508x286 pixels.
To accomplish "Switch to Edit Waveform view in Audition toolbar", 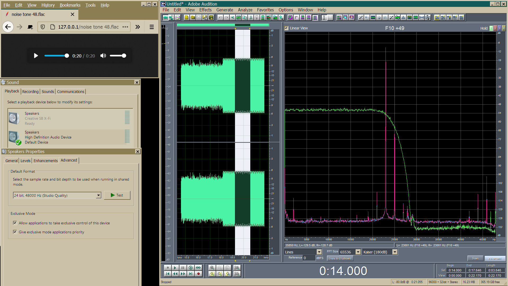I will tap(166, 17).
